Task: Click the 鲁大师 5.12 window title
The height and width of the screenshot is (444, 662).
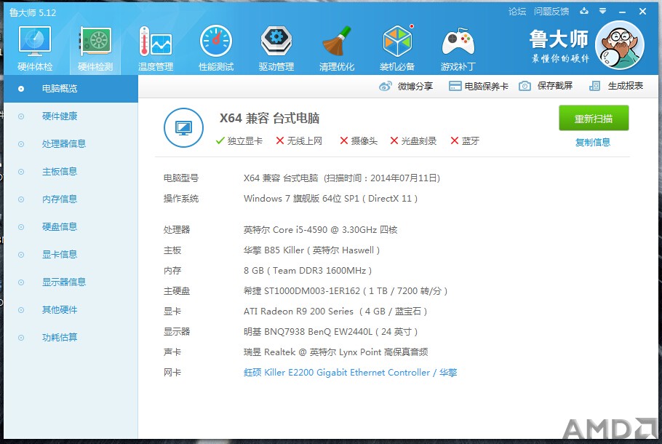Action: (x=33, y=12)
